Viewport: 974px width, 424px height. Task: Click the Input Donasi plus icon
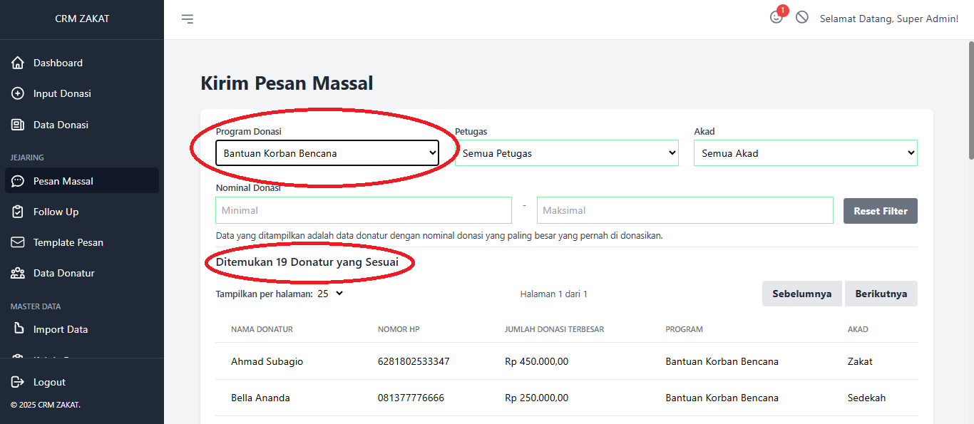click(x=18, y=93)
